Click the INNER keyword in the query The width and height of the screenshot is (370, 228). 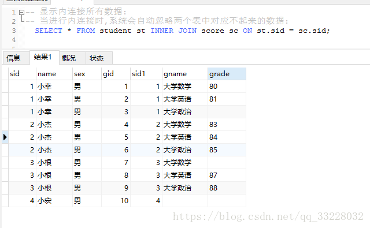162,31
